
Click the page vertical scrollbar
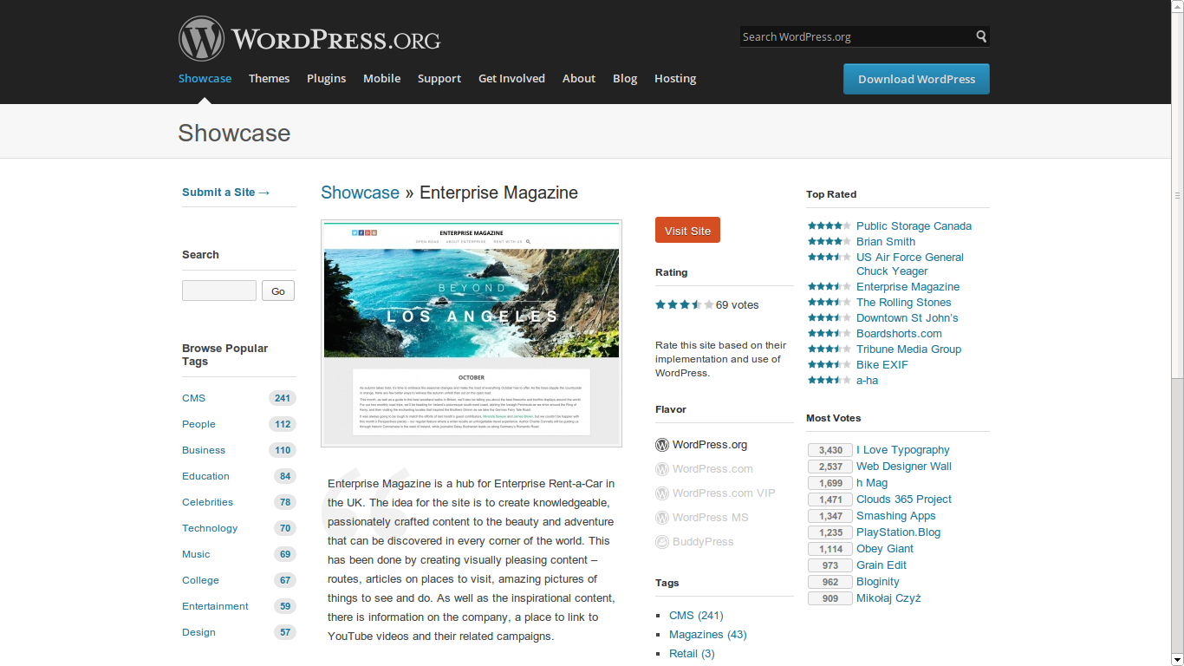[1177, 333]
